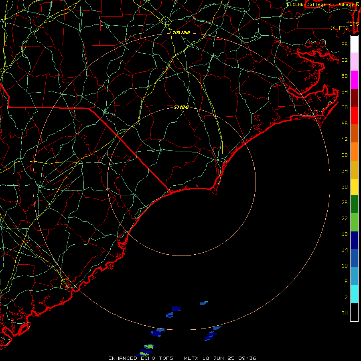Click the 'TH' threshold label

click(345, 313)
